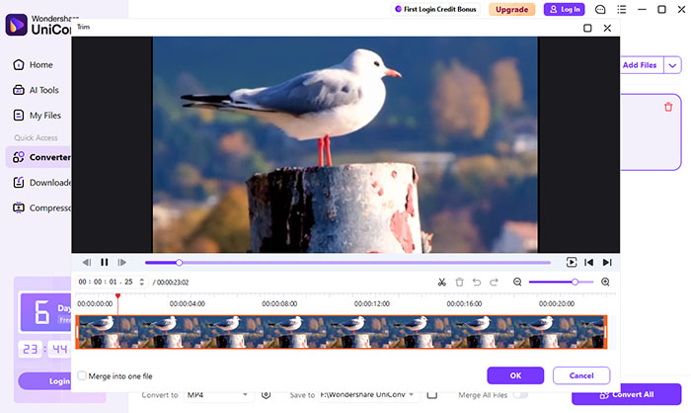This screenshot has width=691, height=413.
Task: Undo the last trim action
Action: pos(477,282)
